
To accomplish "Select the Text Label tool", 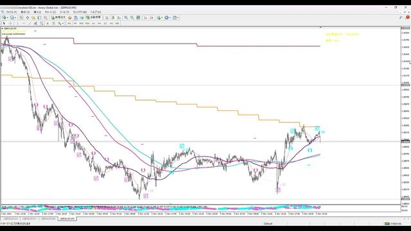I will pos(53,23).
